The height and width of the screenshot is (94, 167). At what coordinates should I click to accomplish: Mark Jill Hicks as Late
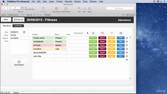(111, 45)
